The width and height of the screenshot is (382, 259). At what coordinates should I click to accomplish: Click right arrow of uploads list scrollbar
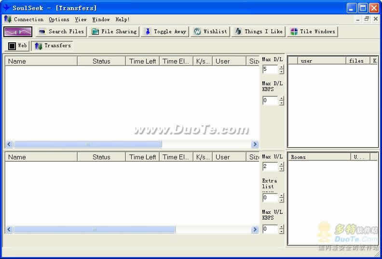255,229
